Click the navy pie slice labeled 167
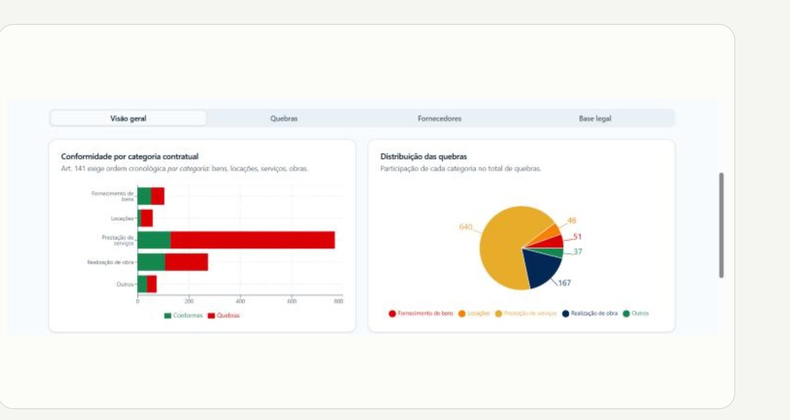This screenshot has width=790, height=420. [x=543, y=269]
